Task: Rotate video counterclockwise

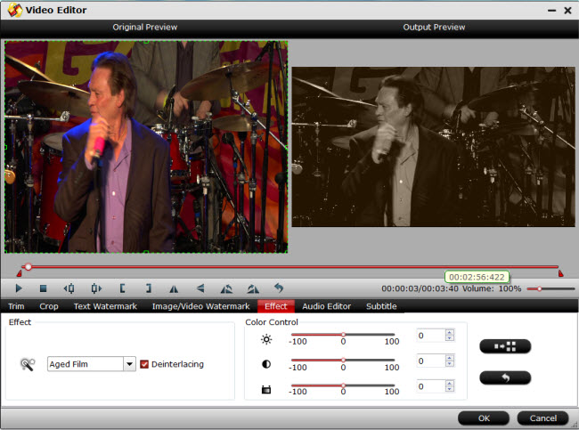Action: (x=226, y=288)
